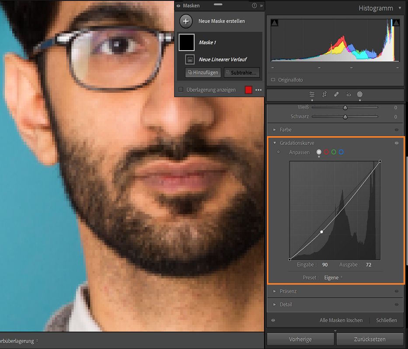Open the Preset Eigene dropdown
Image resolution: width=408 pixels, height=349 pixels.
pos(333,277)
